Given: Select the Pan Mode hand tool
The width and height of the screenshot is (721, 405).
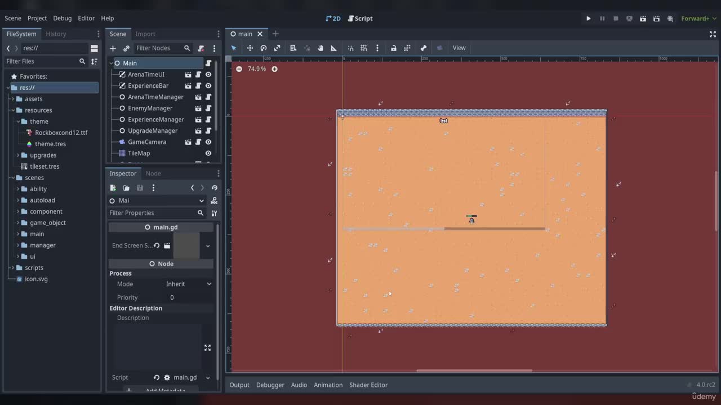Looking at the screenshot, I should pos(320,48).
